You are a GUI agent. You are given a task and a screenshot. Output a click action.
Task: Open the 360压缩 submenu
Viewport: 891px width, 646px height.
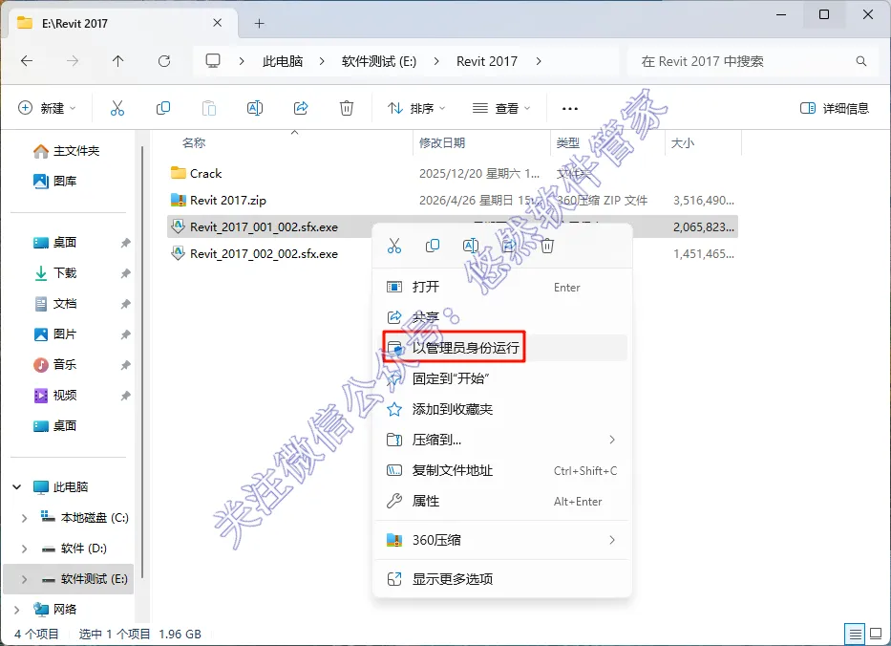click(501, 540)
